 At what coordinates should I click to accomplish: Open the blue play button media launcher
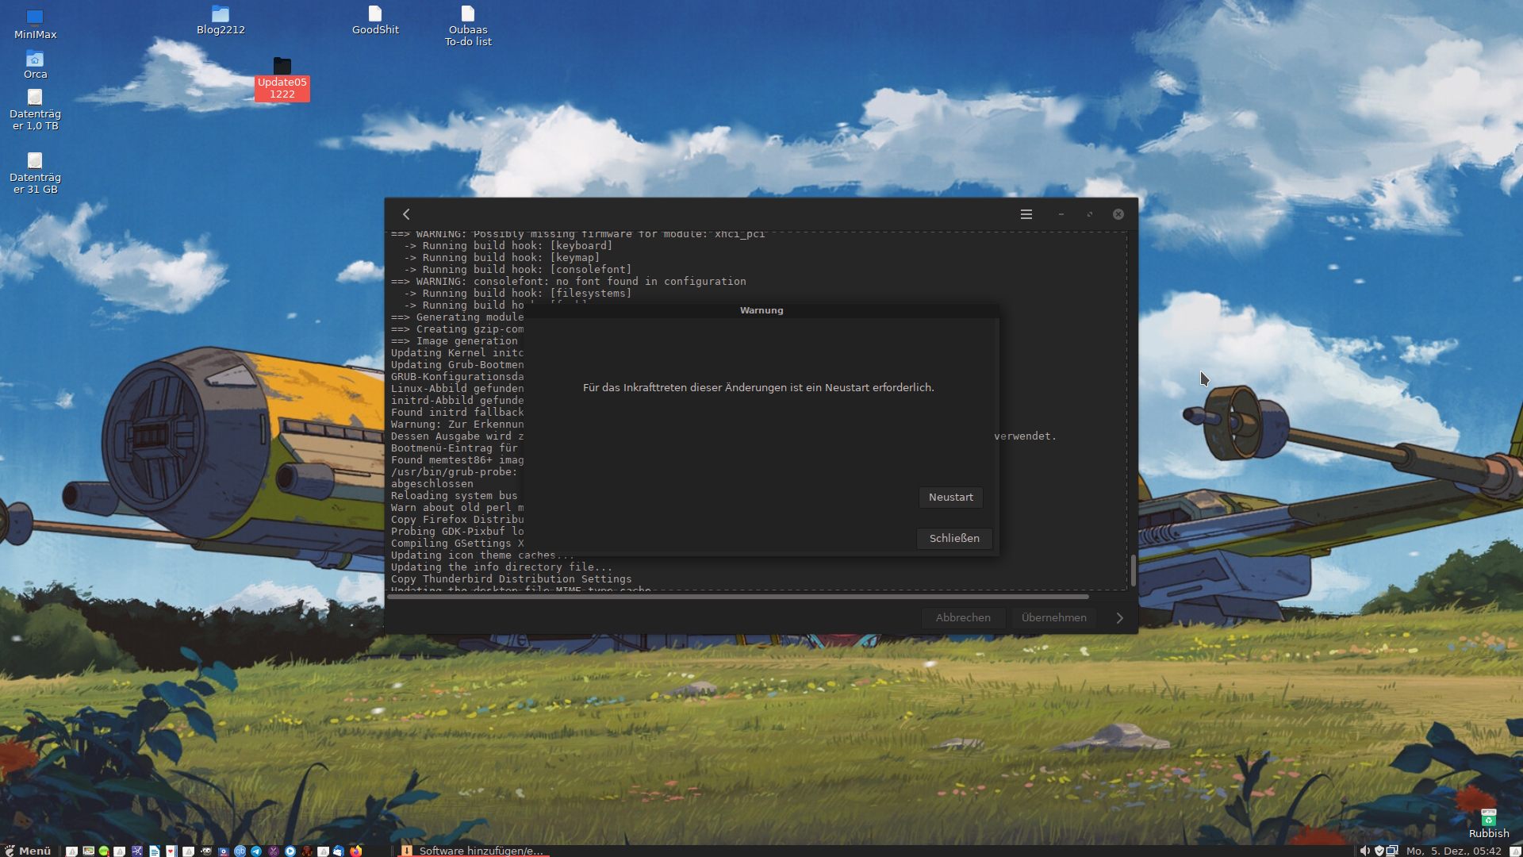click(x=290, y=851)
